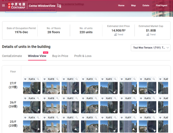Favorite Flat C on 27/F
Image resolution: width=173 pixels, height=133 pixels.
[x=64, y=79]
